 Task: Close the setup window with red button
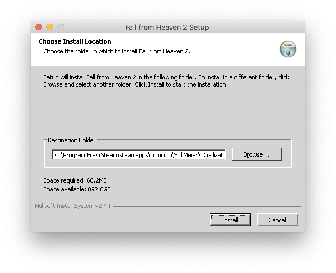39,27
